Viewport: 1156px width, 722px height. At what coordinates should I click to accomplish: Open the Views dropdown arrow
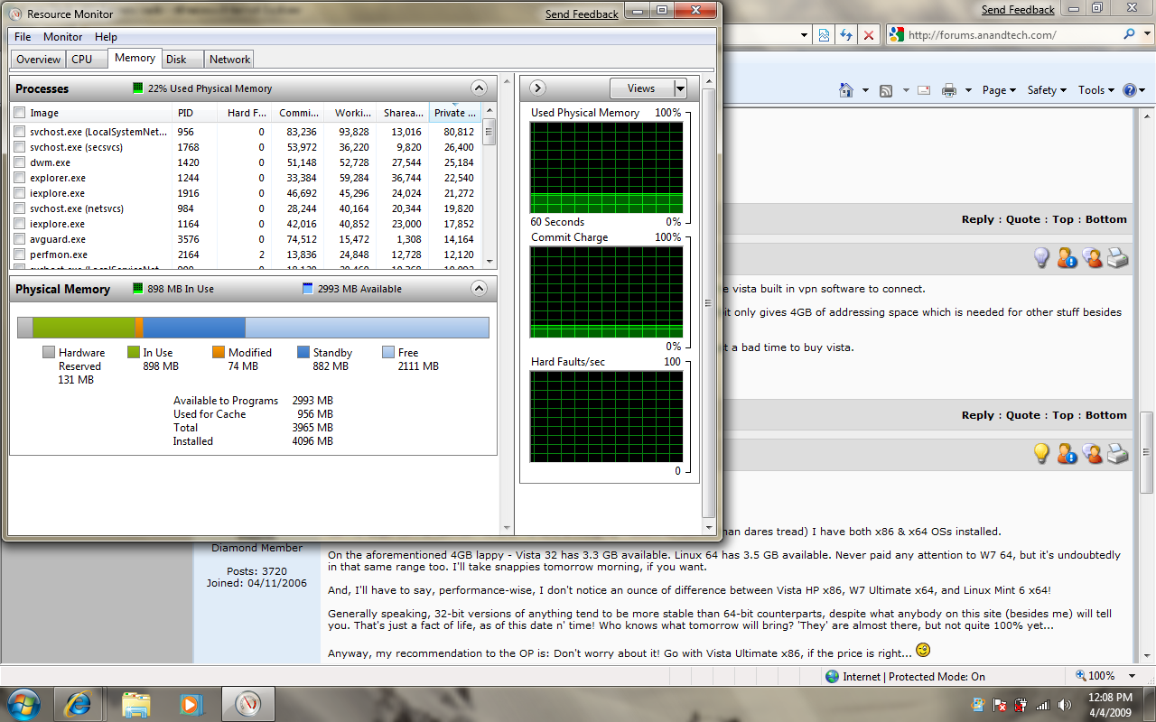click(x=680, y=88)
